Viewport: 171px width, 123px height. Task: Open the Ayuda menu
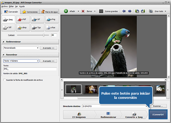tap(22, 6)
